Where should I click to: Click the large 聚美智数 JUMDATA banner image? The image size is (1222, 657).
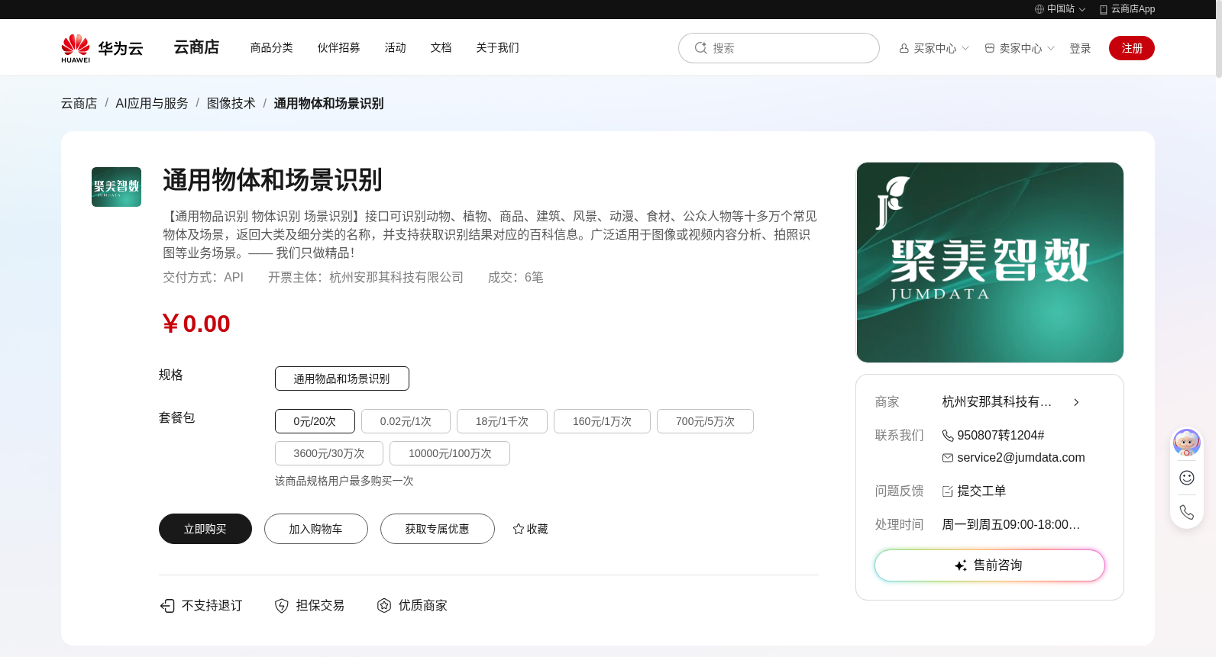click(x=990, y=262)
